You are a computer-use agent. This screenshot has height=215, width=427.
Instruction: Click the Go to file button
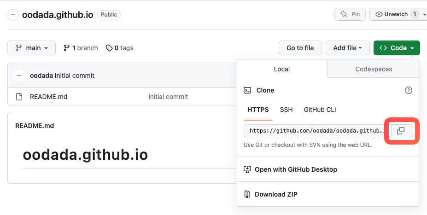tap(300, 48)
